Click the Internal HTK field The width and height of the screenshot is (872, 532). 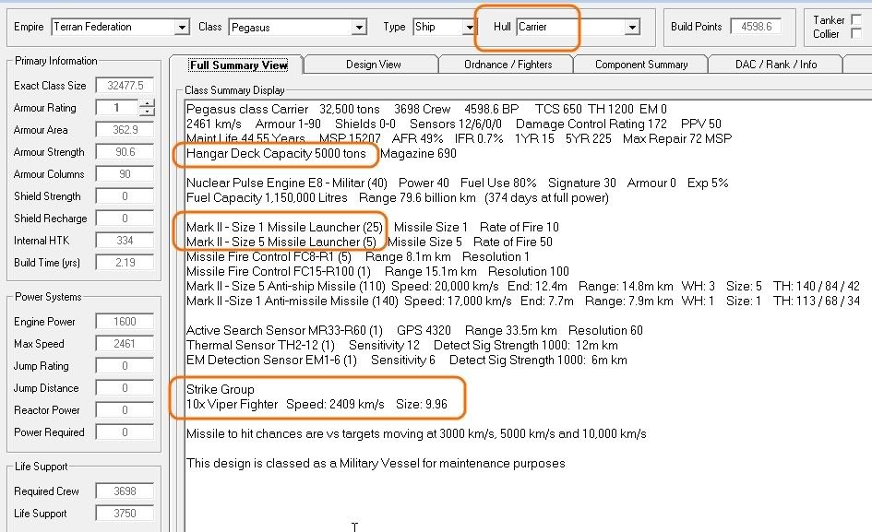125,241
